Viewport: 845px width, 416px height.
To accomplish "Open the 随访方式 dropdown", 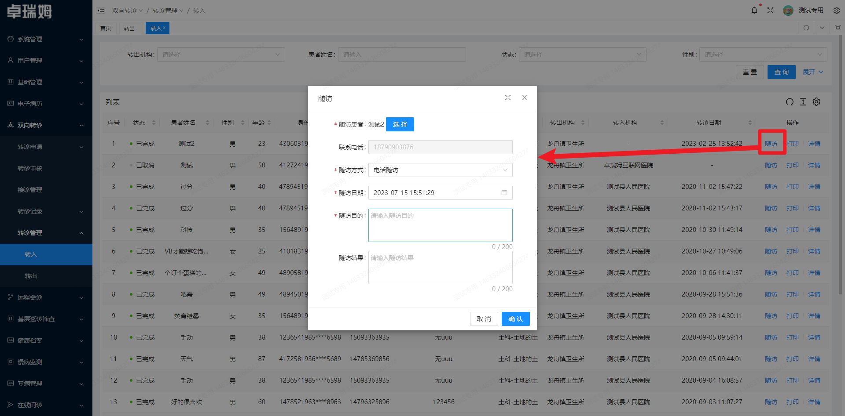I will pyautogui.click(x=440, y=170).
